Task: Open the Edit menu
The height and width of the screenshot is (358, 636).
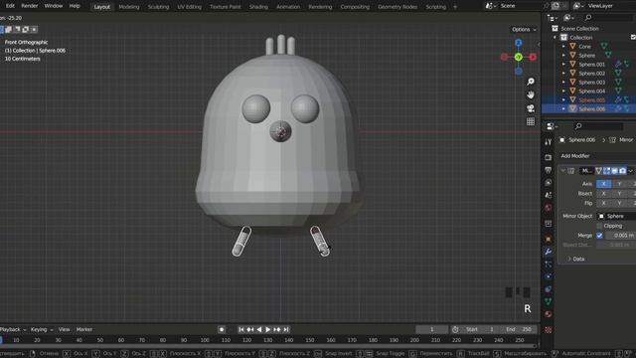Action: tap(10, 6)
